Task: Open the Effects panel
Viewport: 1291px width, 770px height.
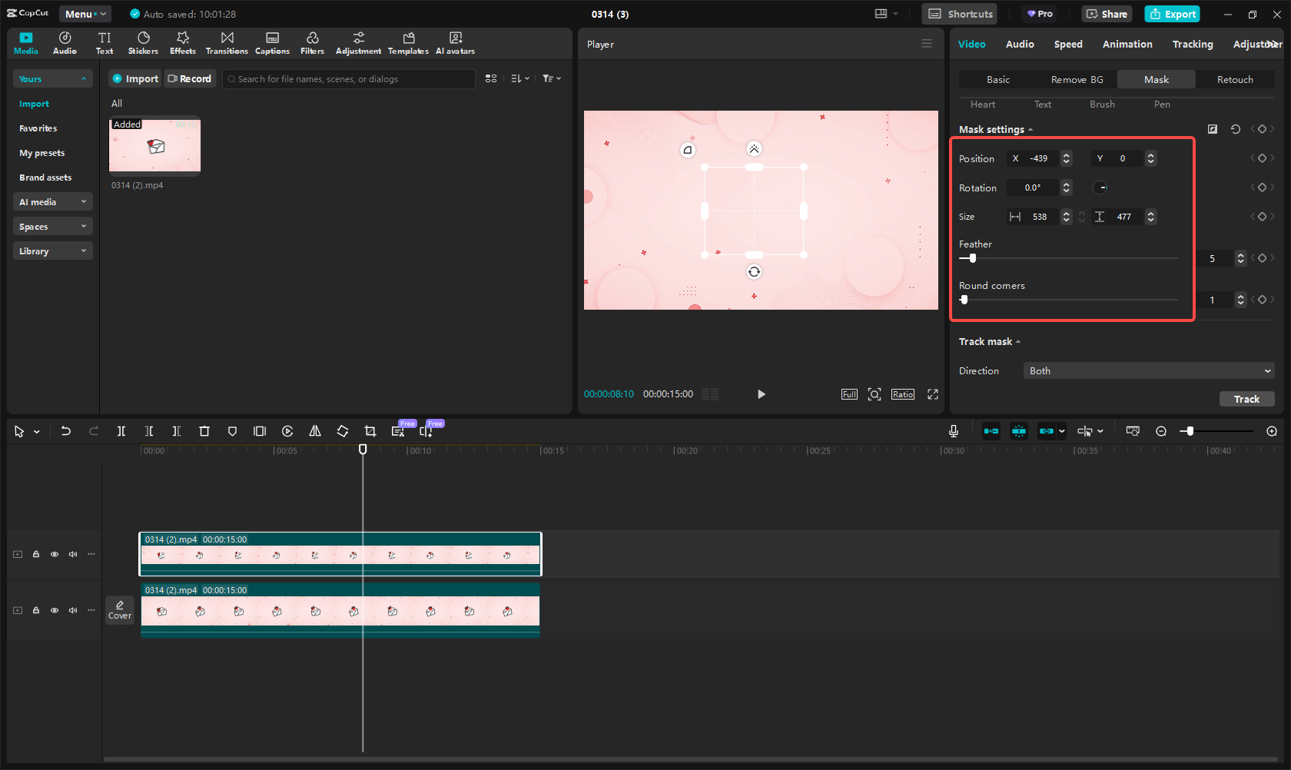Action: point(183,43)
